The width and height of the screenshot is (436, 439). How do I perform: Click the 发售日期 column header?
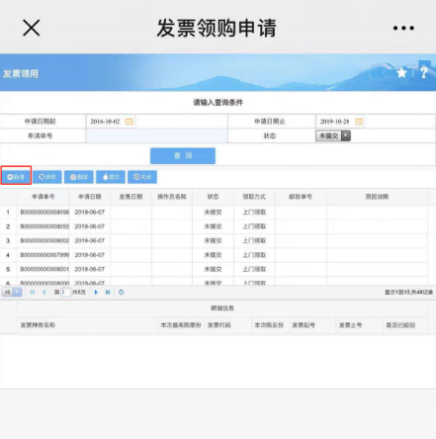(131, 197)
